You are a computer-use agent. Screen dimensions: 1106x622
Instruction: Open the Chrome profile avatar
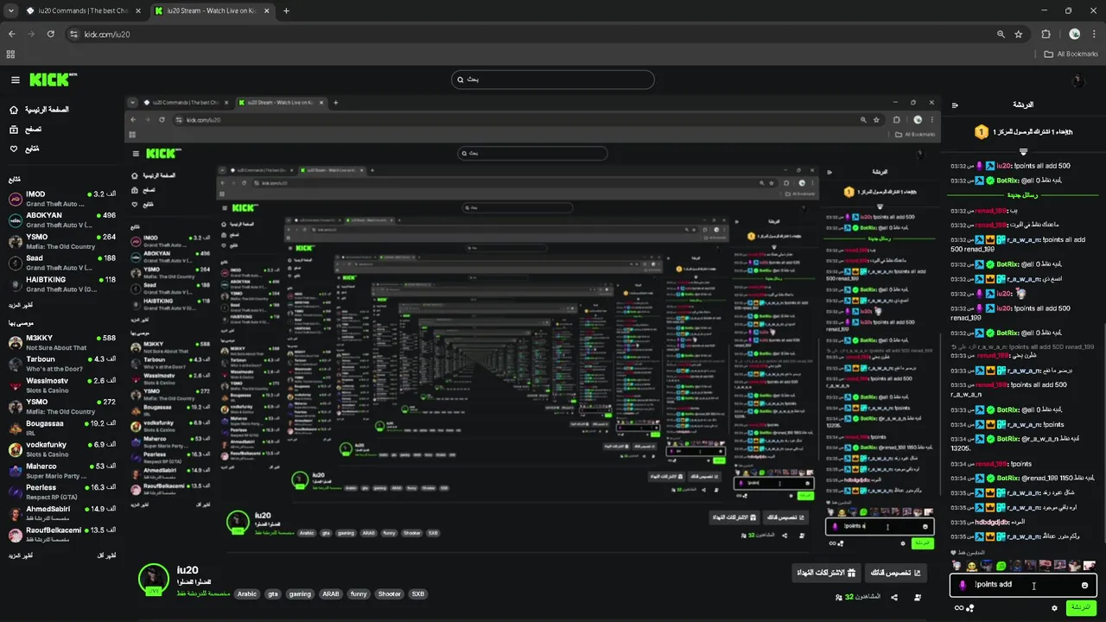point(1075,35)
